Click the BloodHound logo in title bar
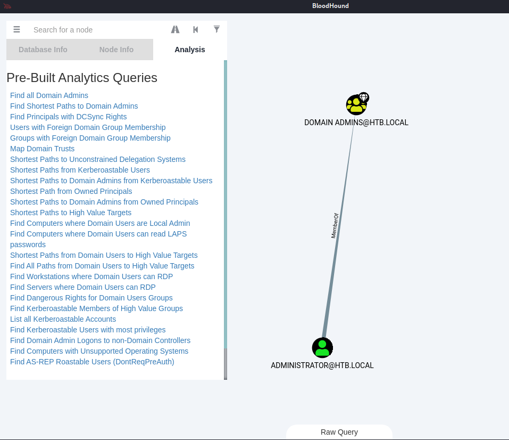The width and height of the screenshot is (509, 440). 7,6
